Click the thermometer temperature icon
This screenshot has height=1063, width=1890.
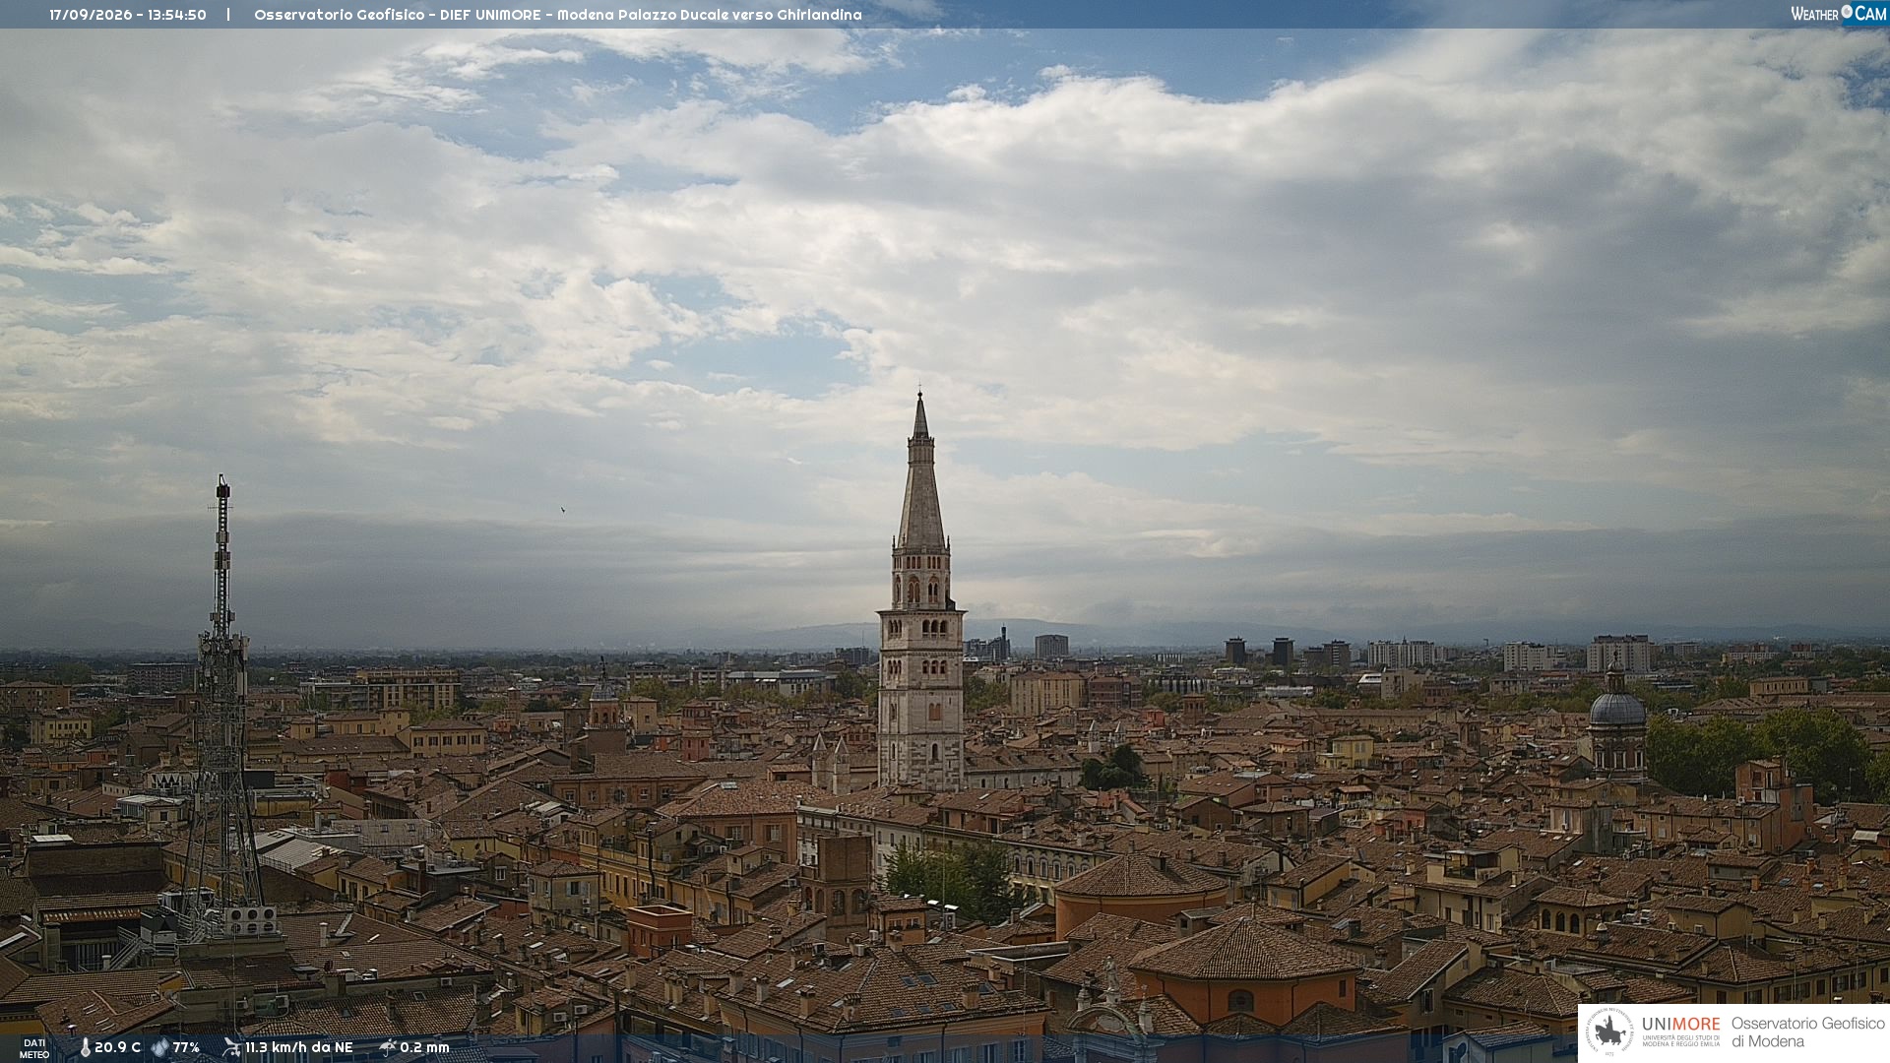point(86,1047)
